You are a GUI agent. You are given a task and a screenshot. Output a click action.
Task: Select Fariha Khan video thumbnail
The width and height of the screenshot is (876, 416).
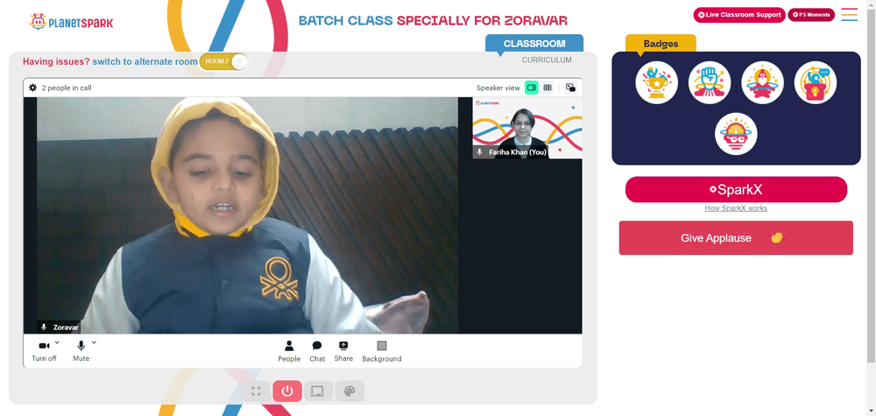[x=527, y=128]
